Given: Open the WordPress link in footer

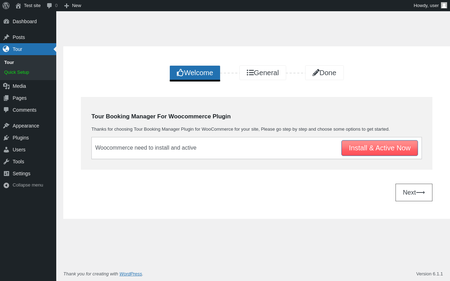Looking at the screenshot, I should coord(131,274).
